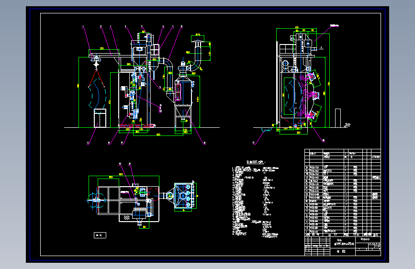Click callout number 19 above the plan view
This screenshot has width=415, height=269.
[x=120, y=164]
